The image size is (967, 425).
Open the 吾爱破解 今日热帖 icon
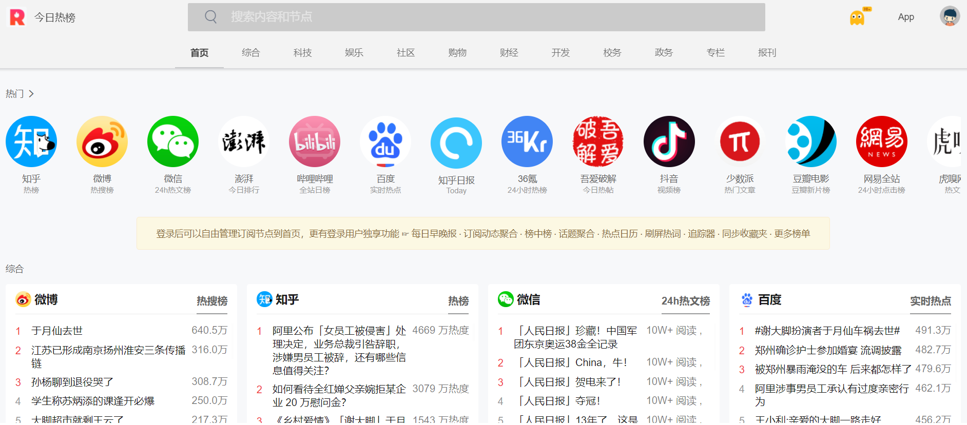(x=598, y=141)
